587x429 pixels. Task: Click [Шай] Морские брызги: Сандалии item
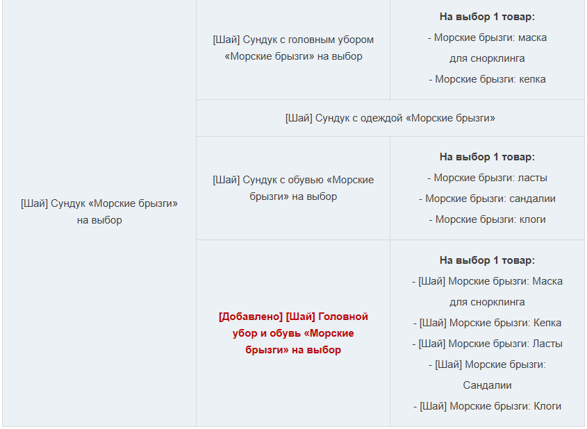point(487,375)
